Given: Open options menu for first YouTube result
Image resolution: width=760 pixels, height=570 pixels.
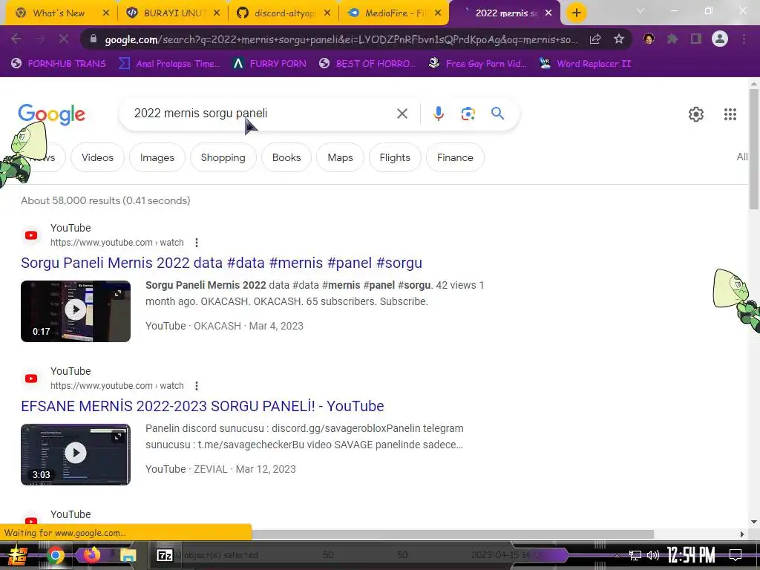Looking at the screenshot, I should [x=196, y=243].
